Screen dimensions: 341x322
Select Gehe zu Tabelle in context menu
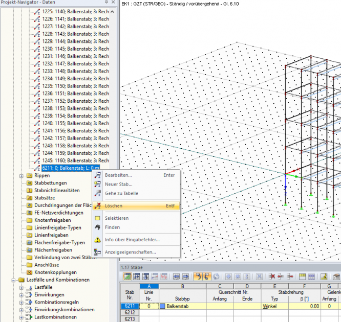pos(136,194)
